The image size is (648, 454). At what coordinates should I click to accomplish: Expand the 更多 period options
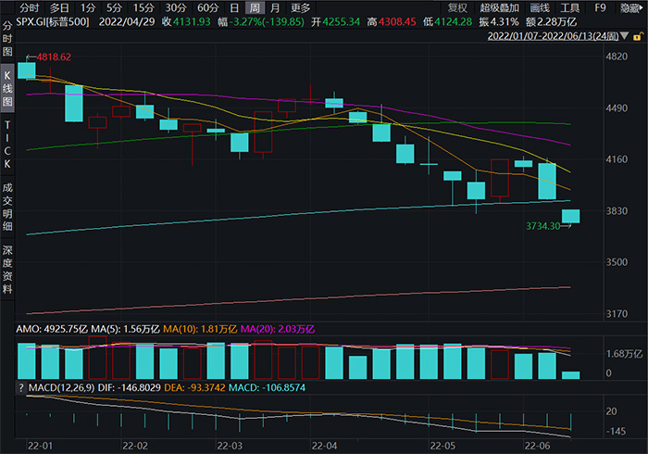302,7
